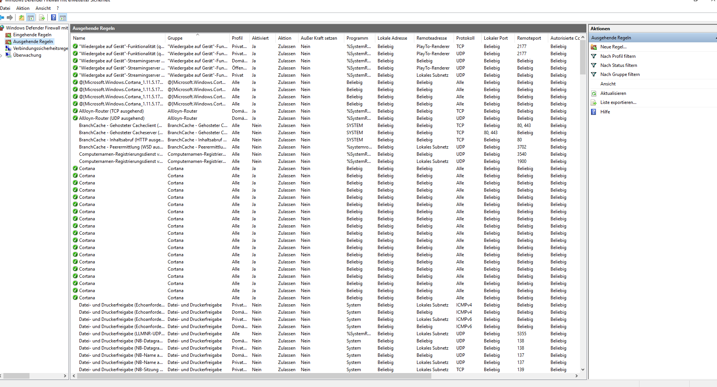The height and width of the screenshot is (387, 717).
Task: Expand the Überwachung tree node
Action: (2, 56)
